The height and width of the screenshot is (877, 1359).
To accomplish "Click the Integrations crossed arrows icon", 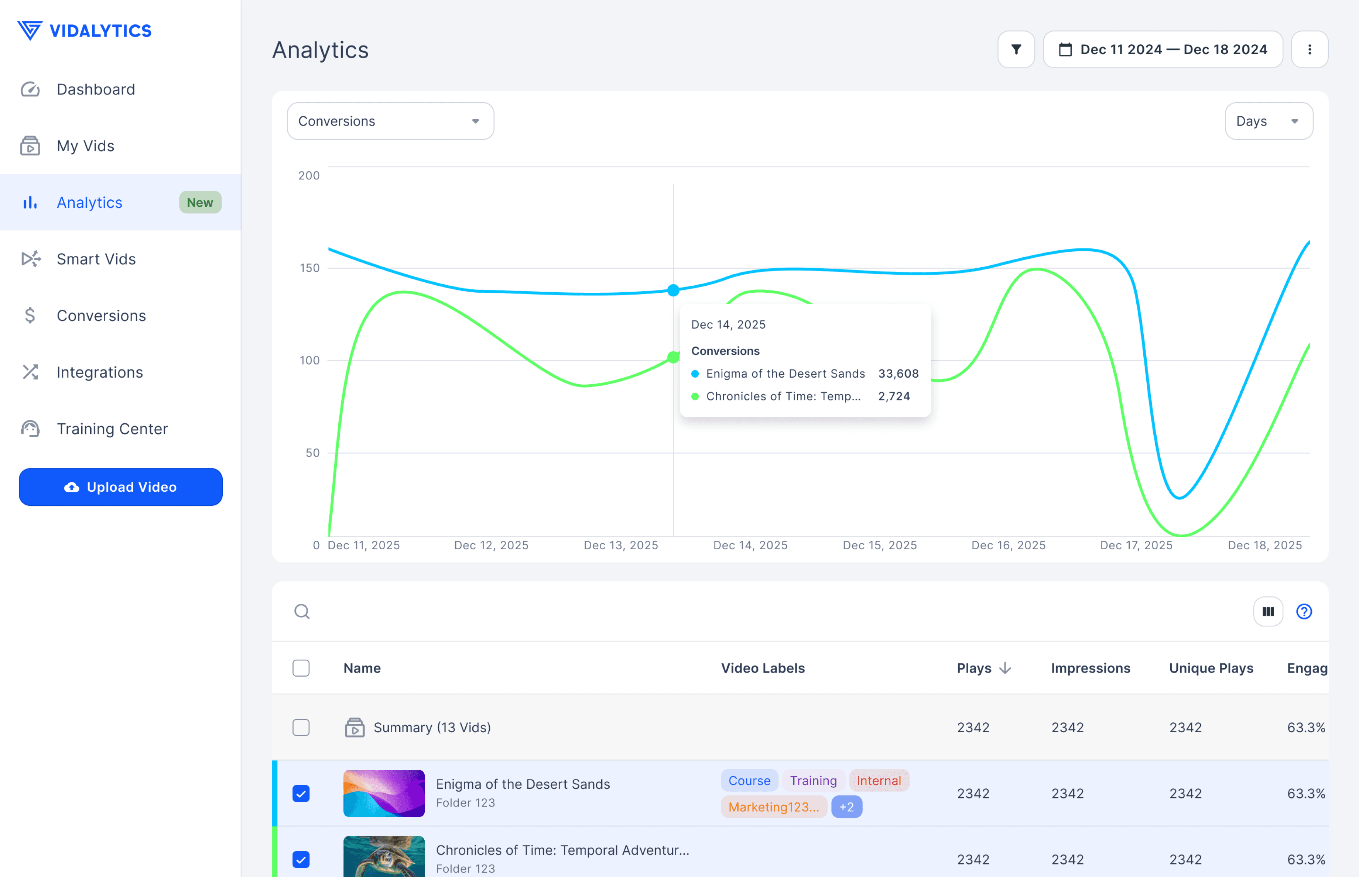I will click(x=30, y=372).
